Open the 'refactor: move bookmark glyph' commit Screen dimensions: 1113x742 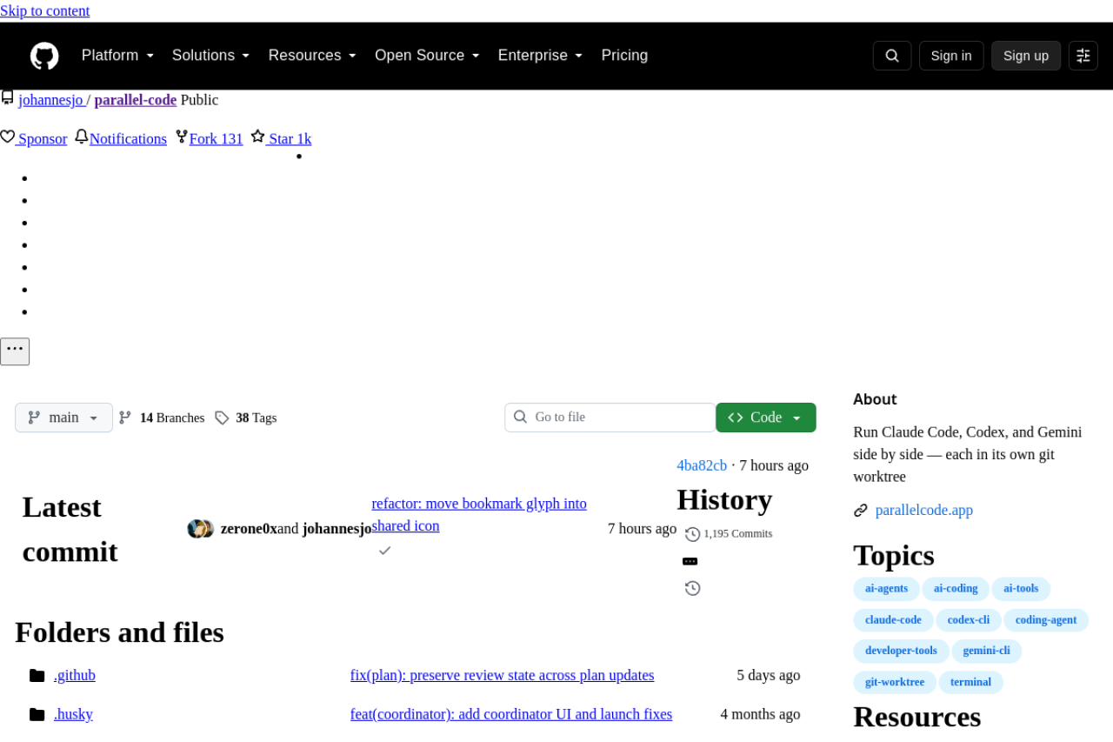point(479,515)
